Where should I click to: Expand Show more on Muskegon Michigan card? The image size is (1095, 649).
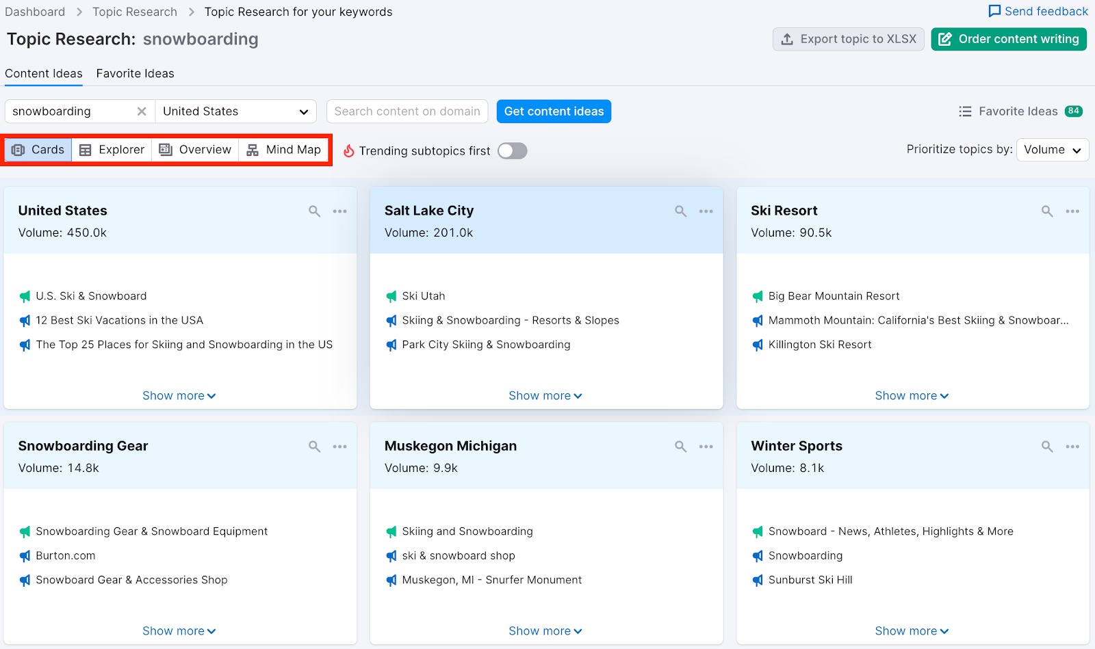(x=545, y=631)
